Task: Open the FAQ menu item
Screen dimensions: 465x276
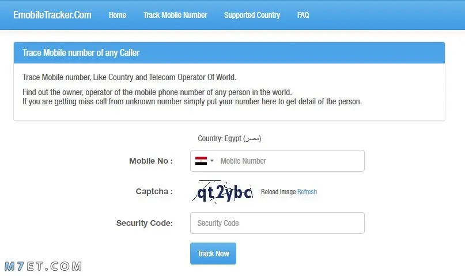Action: pyautogui.click(x=303, y=15)
